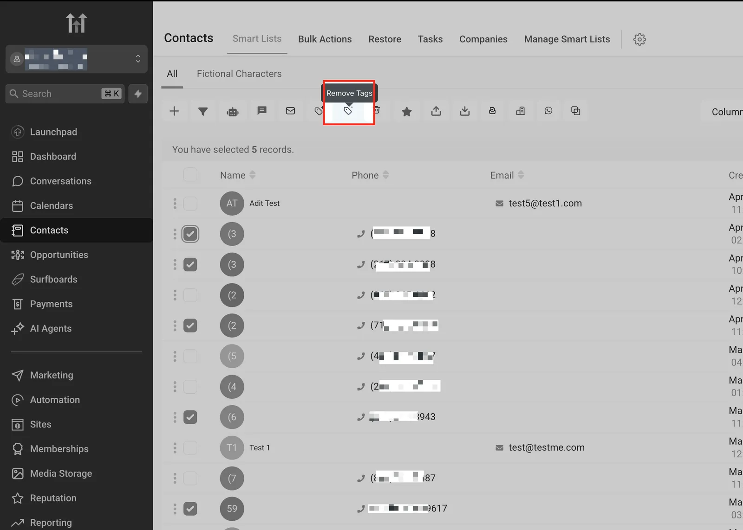Click the WhatsApp icon in toolbar
Image resolution: width=743 pixels, height=530 pixels.
pyautogui.click(x=548, y=111)
